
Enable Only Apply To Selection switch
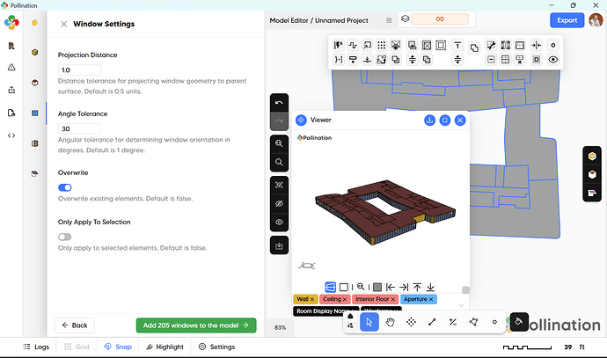(x=65, y=237)
